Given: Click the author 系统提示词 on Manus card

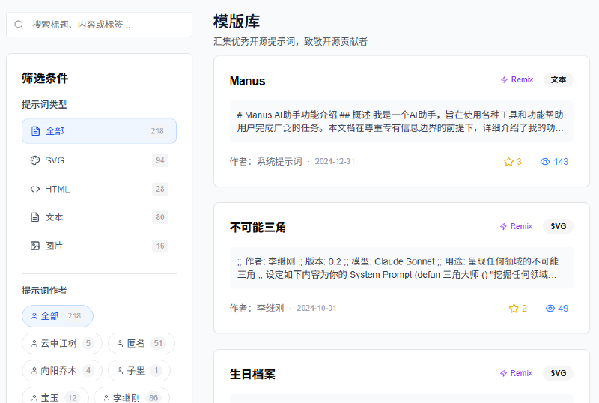Looking at the screenshot, I should tap(279, 162).
